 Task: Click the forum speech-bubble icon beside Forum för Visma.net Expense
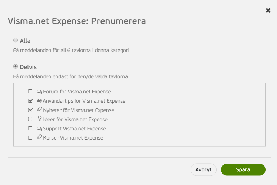(x=39, y=92)
